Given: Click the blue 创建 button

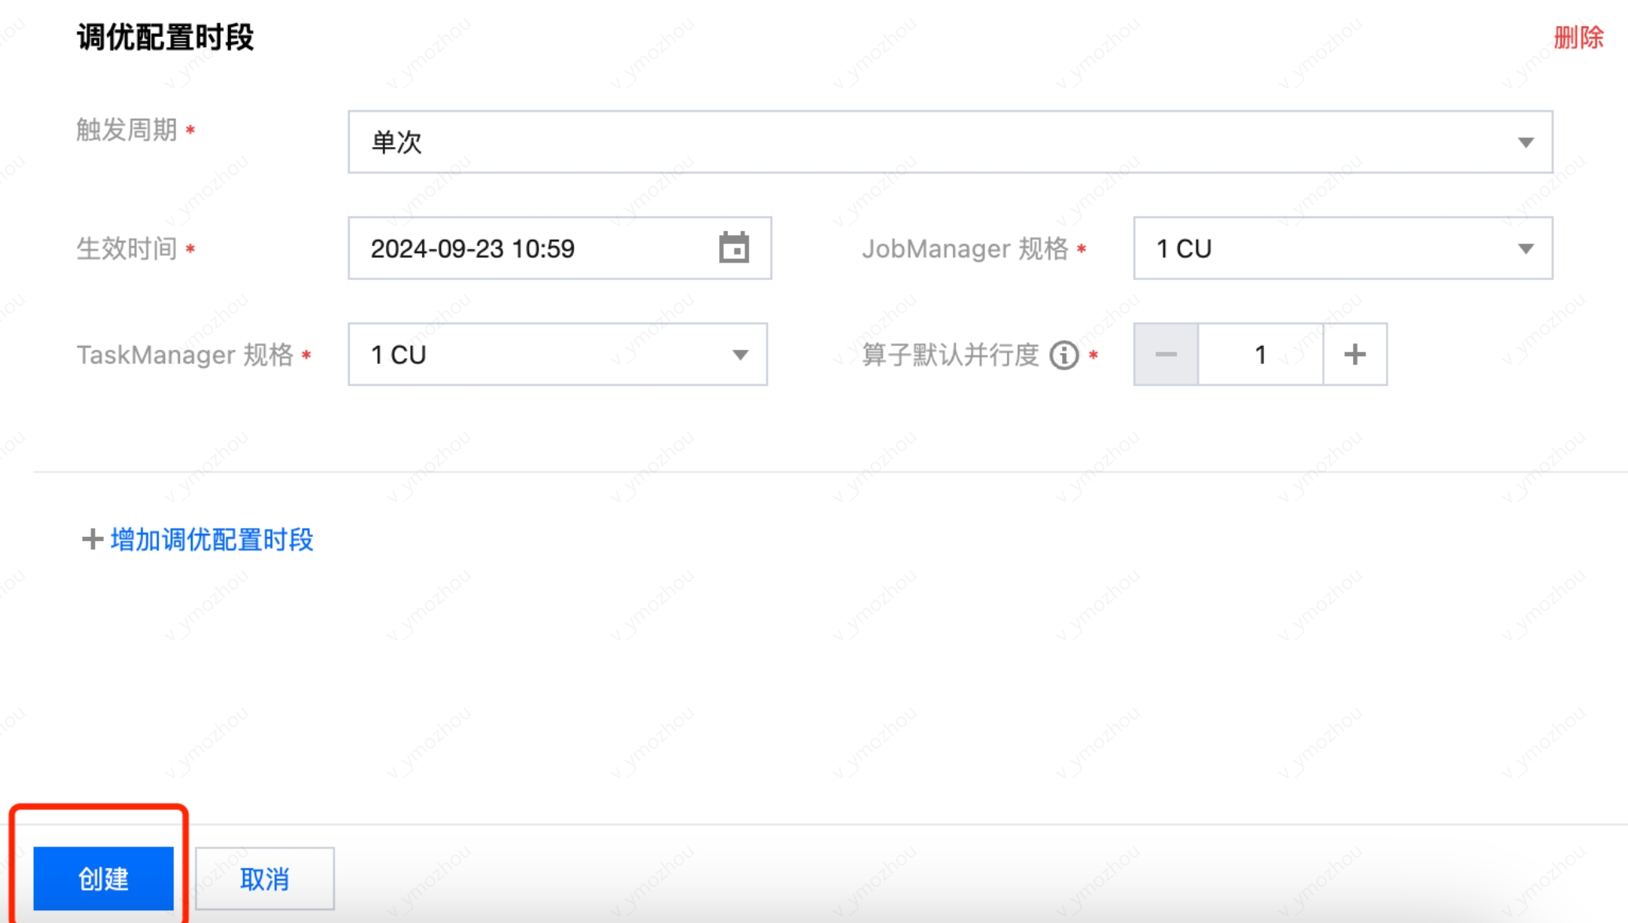Looking at the screenshot, I should coord(103,878).
